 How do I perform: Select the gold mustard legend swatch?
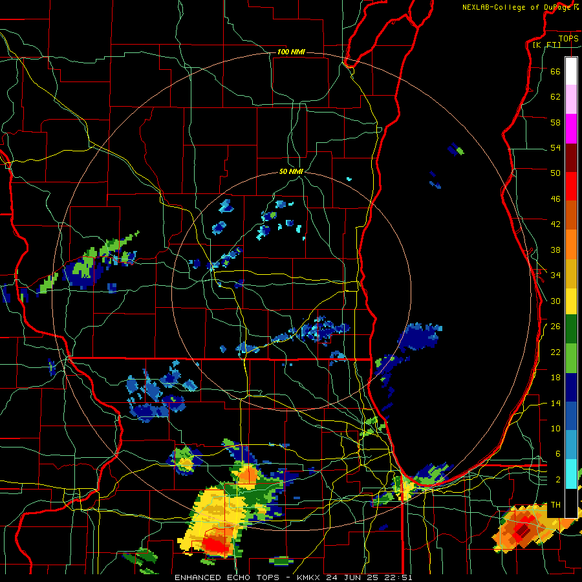click(571, 274)
